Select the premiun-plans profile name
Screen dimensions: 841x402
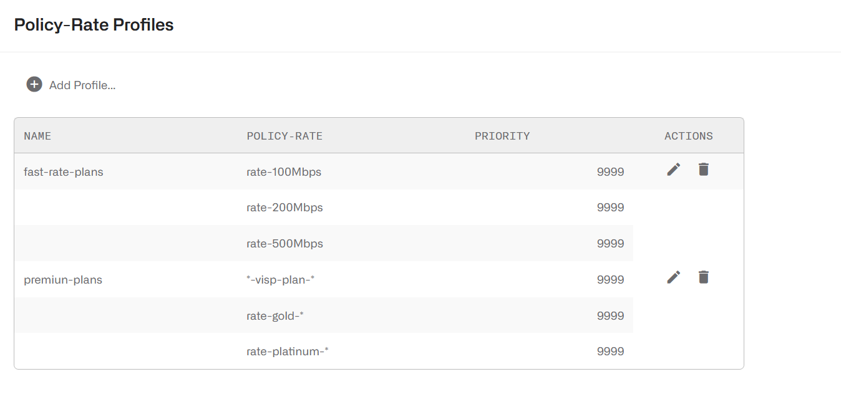63,279
